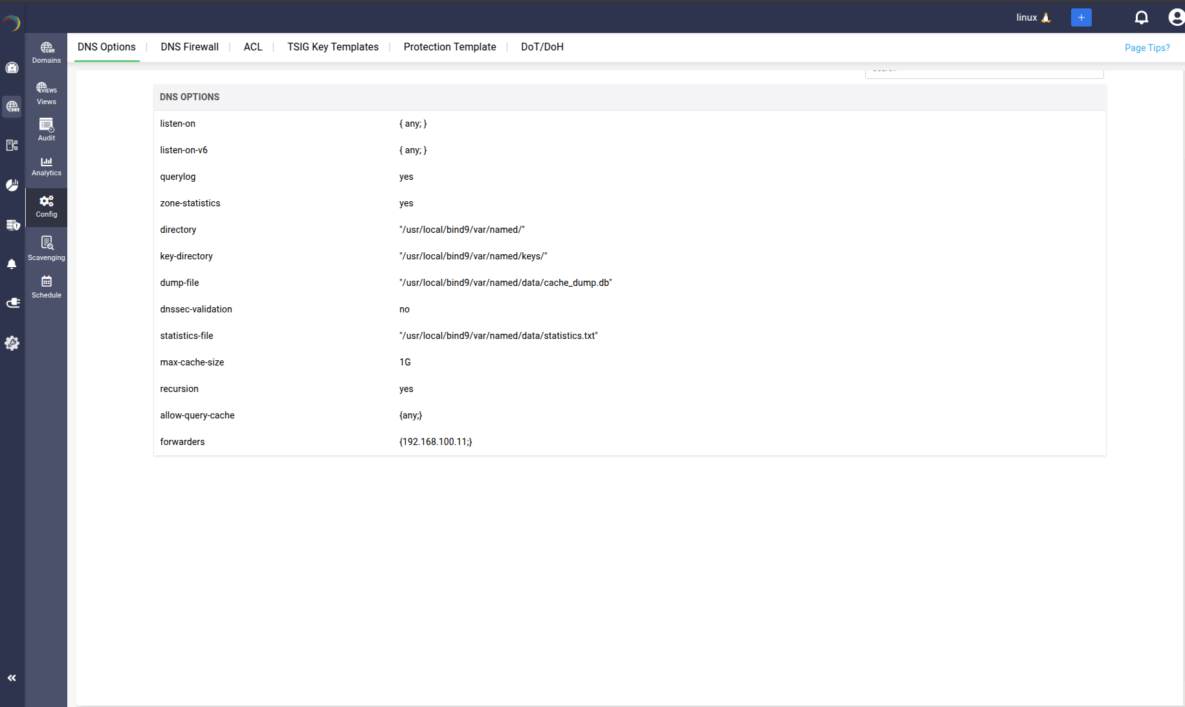Select the listen-on option name
The width and height of the screenshot is (1185, 707).
pyautogui.click(x=178, y=124)
